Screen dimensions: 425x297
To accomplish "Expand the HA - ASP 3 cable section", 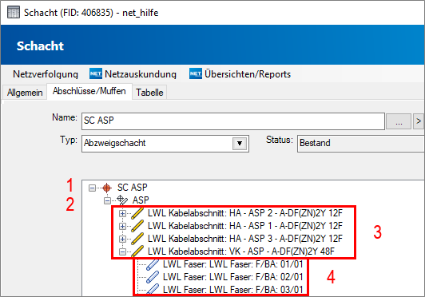I will [122, 239].
